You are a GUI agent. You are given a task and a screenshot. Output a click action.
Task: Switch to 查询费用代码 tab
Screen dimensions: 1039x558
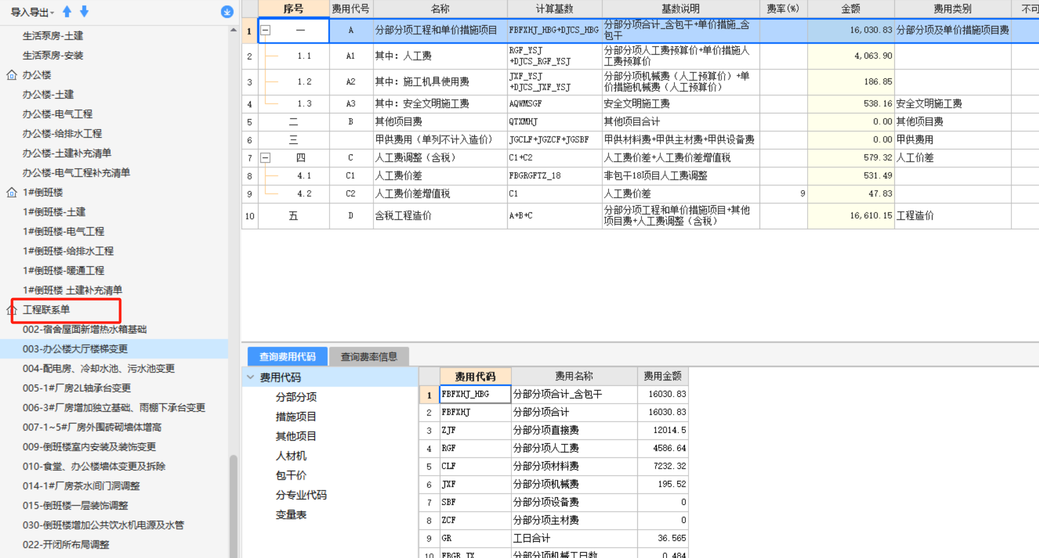click(x=287, y=357)
